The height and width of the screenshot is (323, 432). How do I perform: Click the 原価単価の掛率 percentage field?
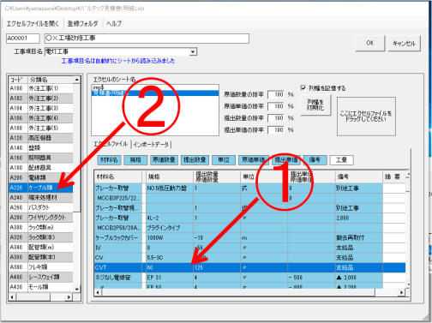point(276,106)
